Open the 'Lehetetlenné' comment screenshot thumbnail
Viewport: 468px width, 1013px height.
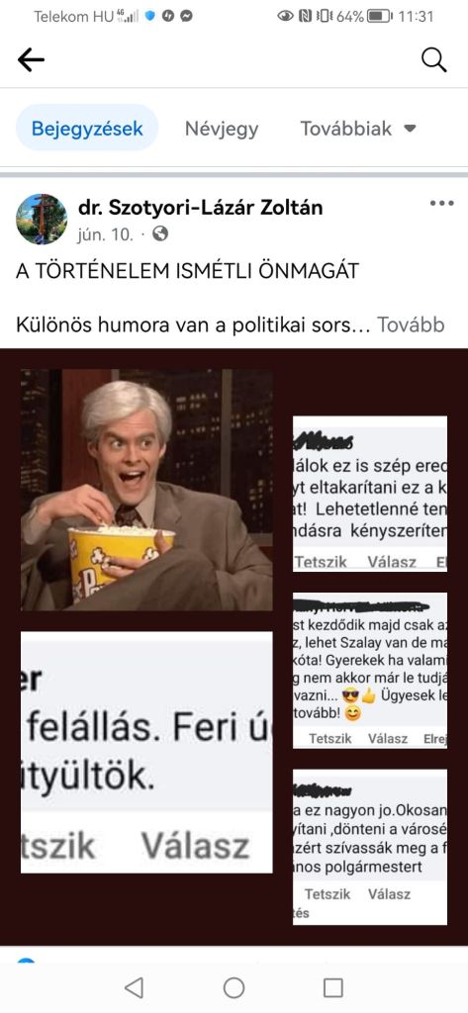point(370,494)
